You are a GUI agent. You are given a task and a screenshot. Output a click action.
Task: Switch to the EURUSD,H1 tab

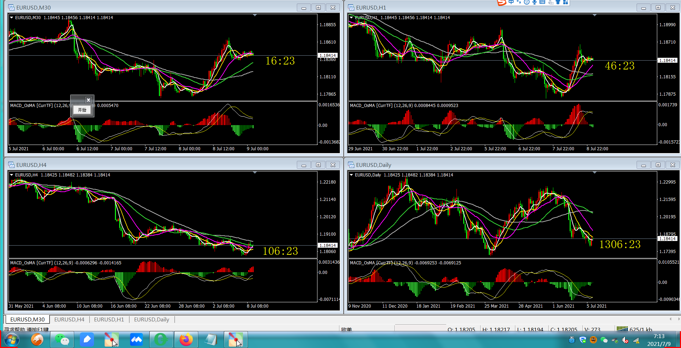click(x=109, y=319)
